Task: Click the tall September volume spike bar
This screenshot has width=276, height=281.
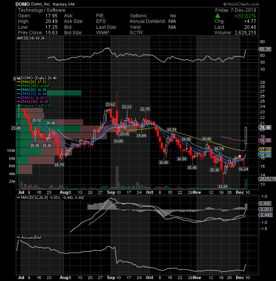Action: point(117,178)
